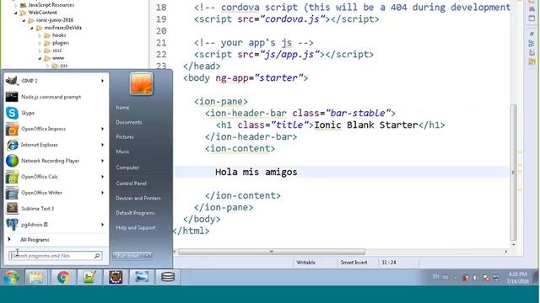Expand the hooks folder arrow

[40, 35]
